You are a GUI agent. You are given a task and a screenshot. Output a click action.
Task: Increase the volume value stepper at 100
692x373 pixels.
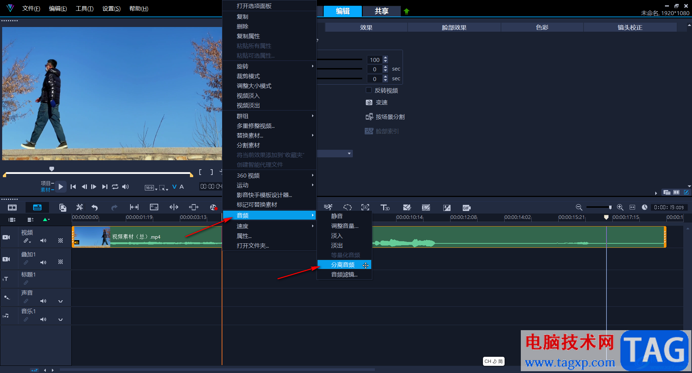385,58
